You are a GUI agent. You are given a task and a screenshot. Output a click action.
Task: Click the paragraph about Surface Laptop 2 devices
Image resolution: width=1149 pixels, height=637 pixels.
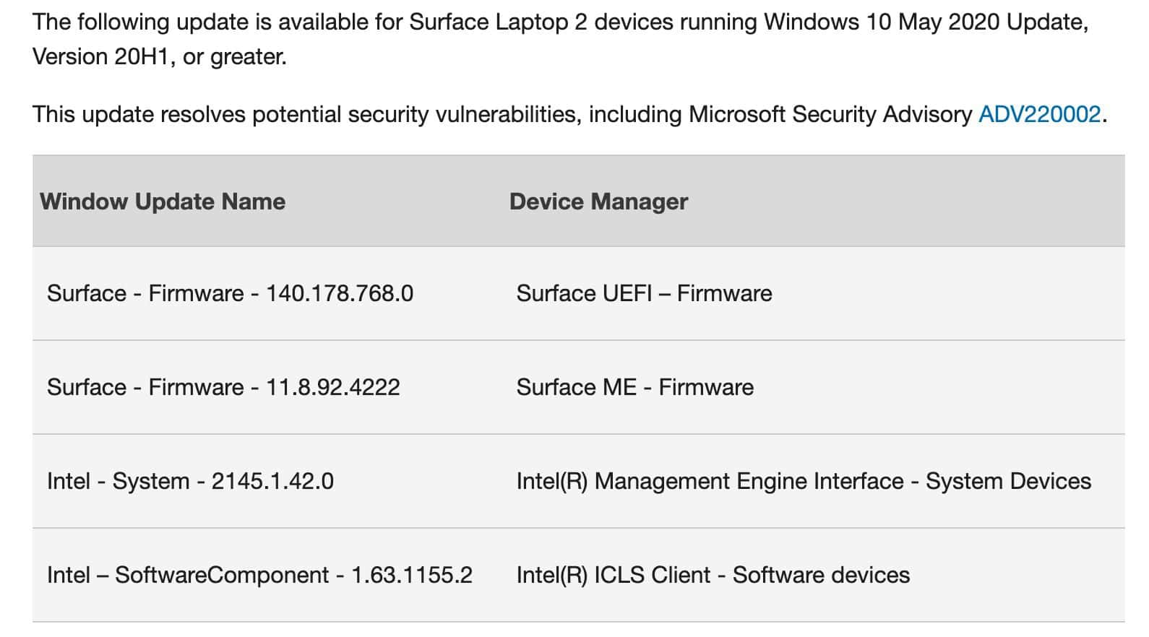(561, 39)
